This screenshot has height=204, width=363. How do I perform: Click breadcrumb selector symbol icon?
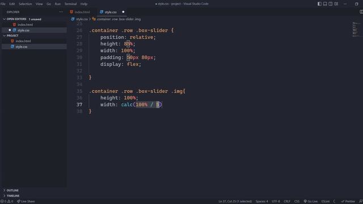pos(94,19)
